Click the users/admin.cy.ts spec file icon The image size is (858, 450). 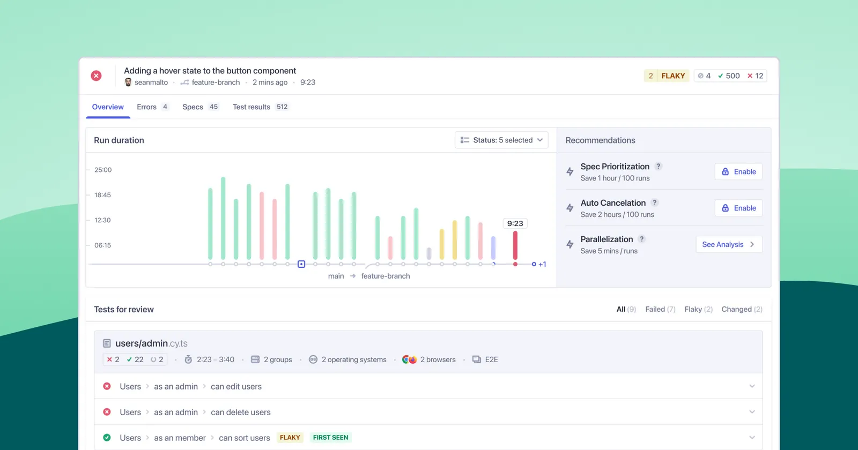(x=107, y=343)
